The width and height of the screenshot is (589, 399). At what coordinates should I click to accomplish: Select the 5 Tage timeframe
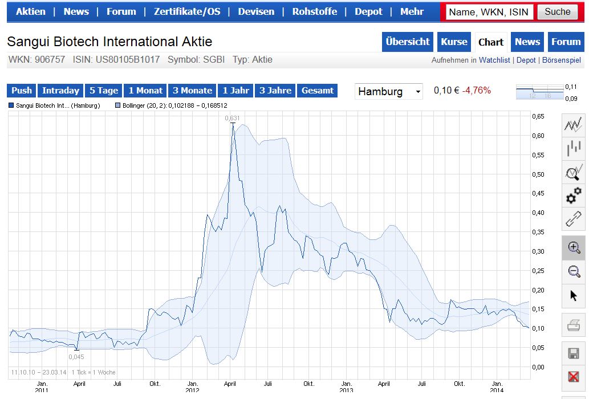104,91
